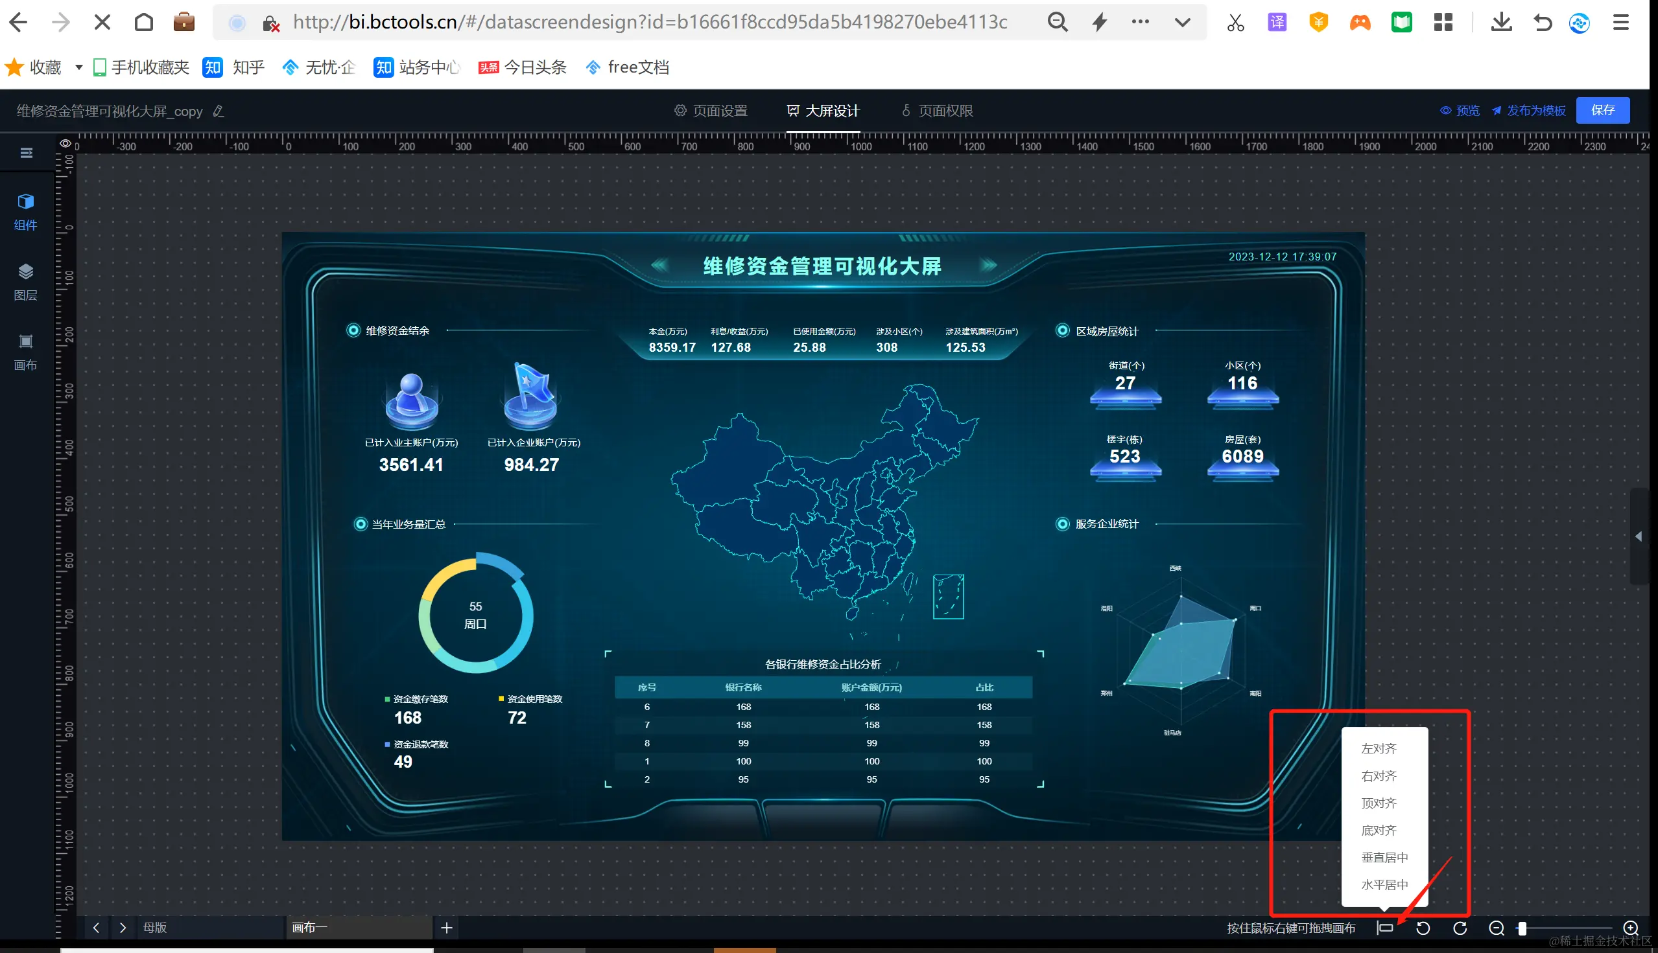This screenshot has height=953, width=1658.
Task: Click the redo icon in bottom bar
Action: click(x=1460, y=928)
